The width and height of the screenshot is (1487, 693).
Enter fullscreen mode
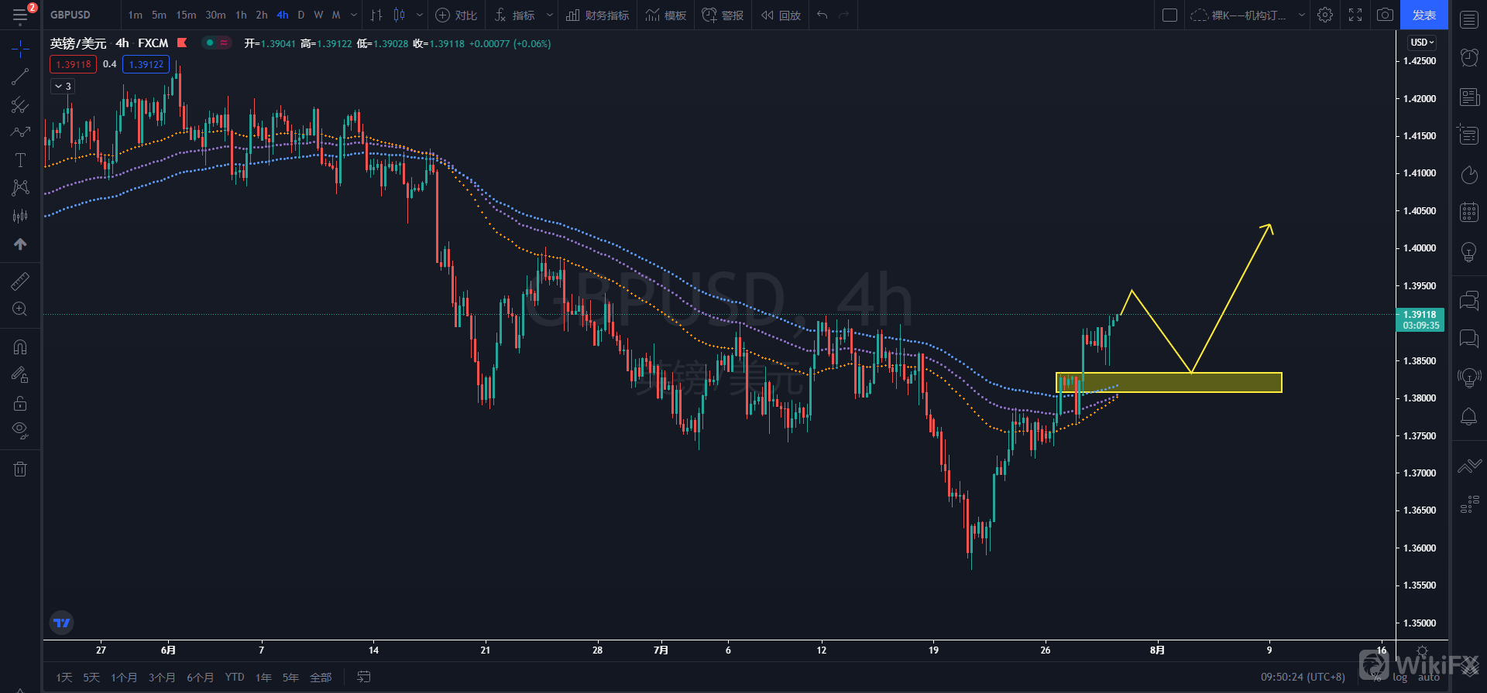[1355, 15]
